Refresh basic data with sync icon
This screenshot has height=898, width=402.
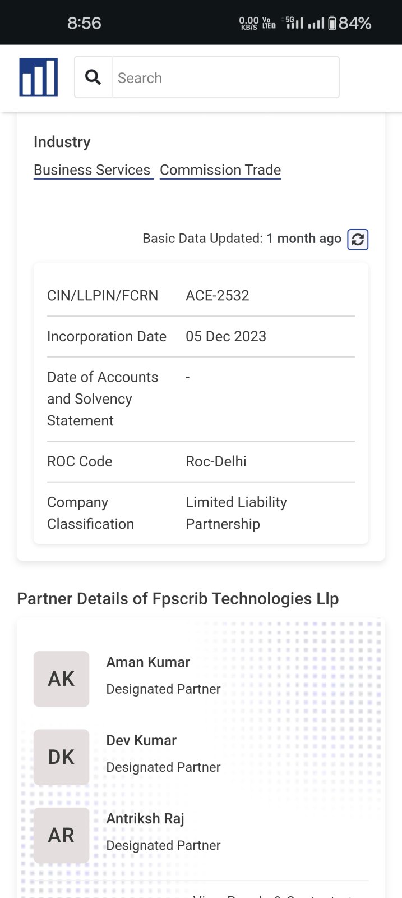click(358, 240)
